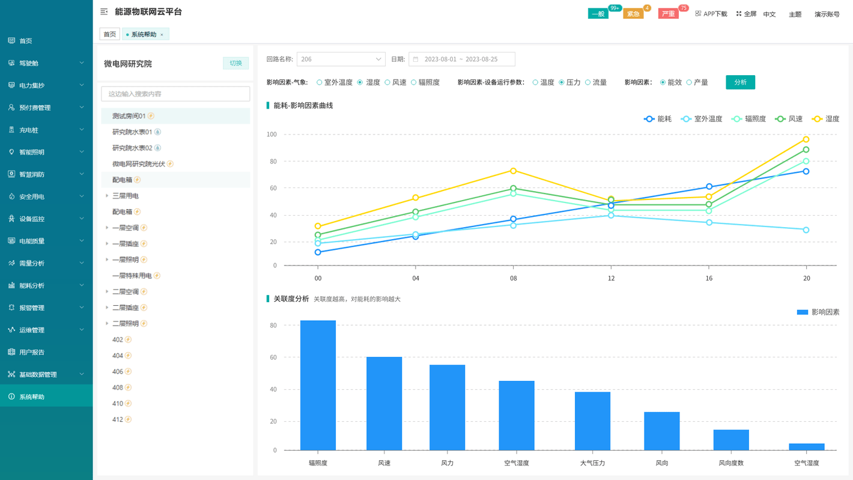
Task: Click the 电能质量 sidebar icon
Action: tap(11, 241)
